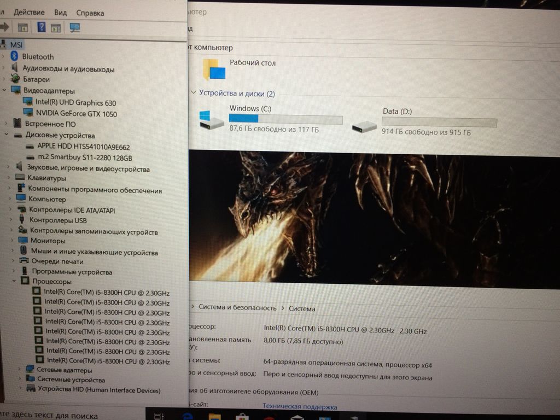The image size is (560, 420).
Task: Collapse the "Процессоры" tree node
Action: (x=15, y=282)
